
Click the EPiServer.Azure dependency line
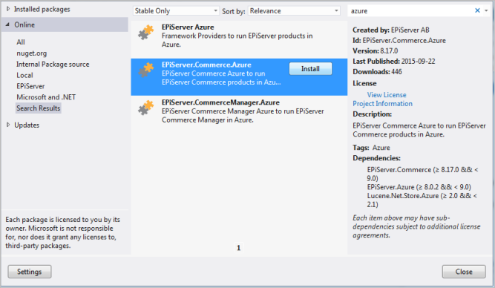pos(419,187)
